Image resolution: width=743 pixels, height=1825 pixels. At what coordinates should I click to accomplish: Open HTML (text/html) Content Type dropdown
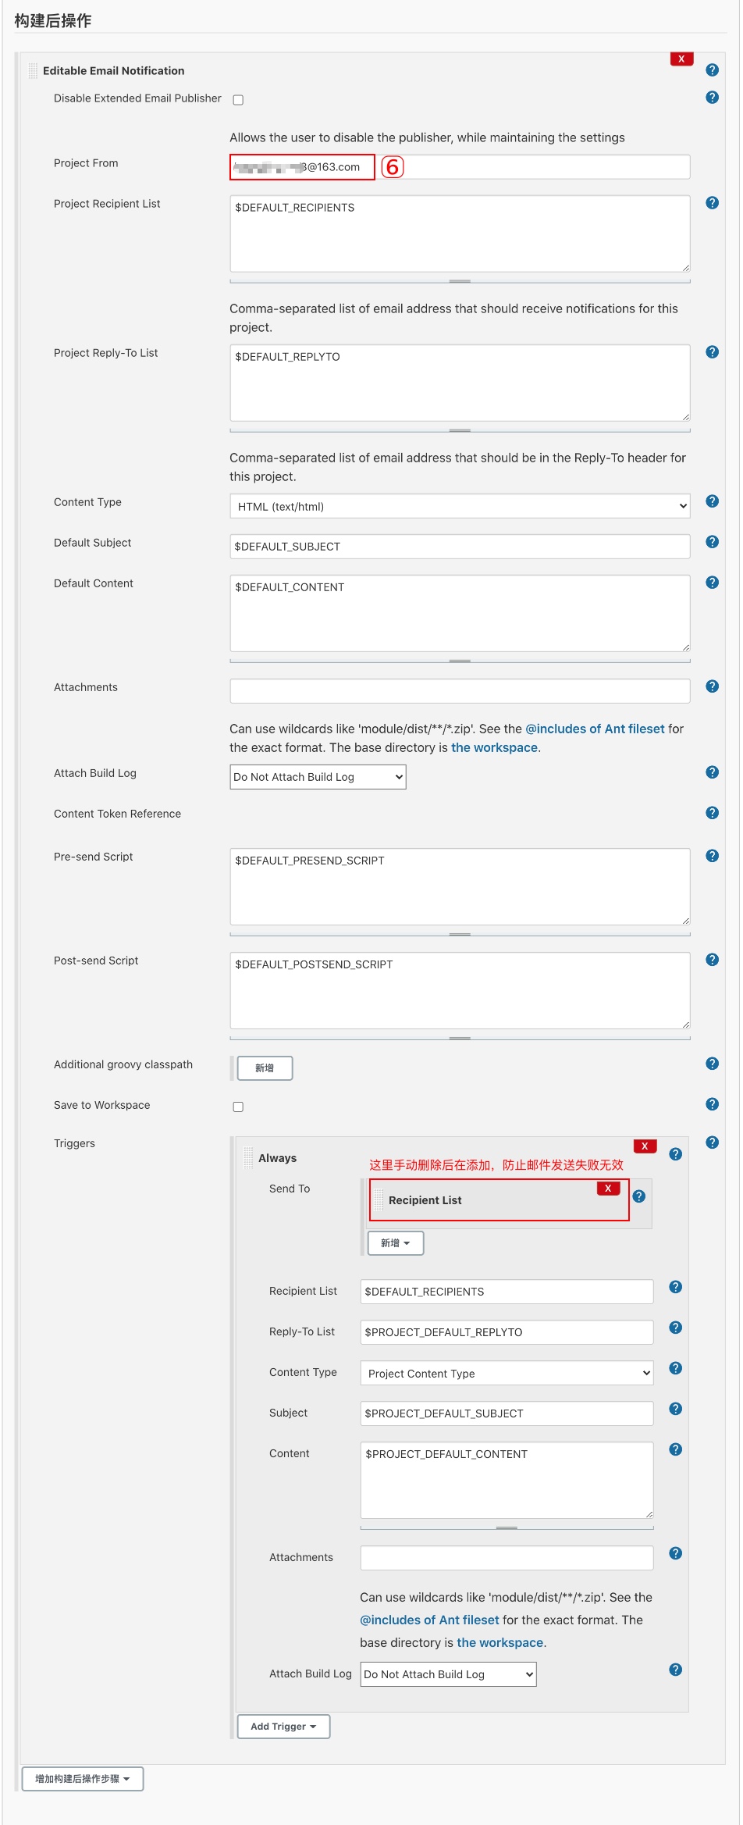(x=460, y=506)
